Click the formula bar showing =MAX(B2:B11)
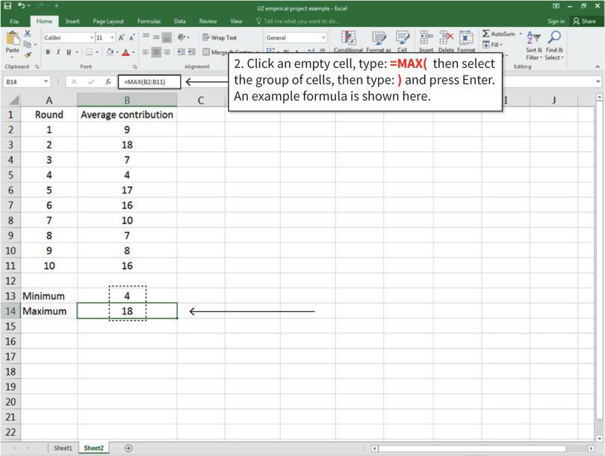Viewport: 605px width, 456px height. (x=149, y=81)
